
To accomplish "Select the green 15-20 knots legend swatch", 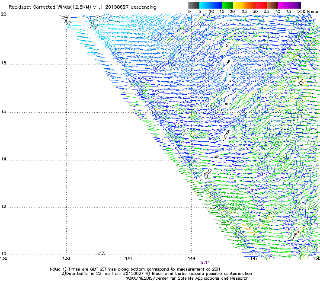I will (x=227, y=5).
